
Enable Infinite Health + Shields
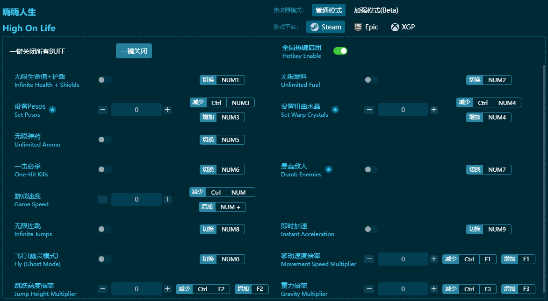pos(104,80)
